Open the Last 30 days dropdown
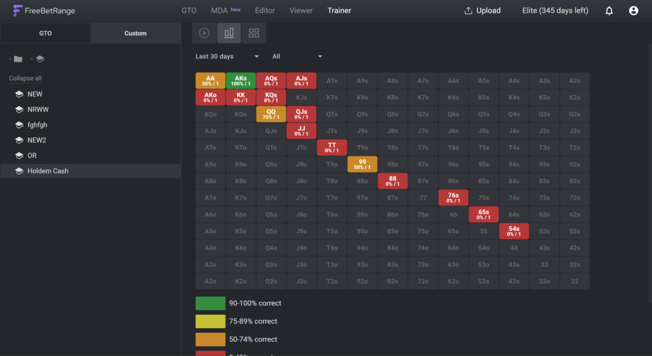The image size is (652, 356). 227,57
